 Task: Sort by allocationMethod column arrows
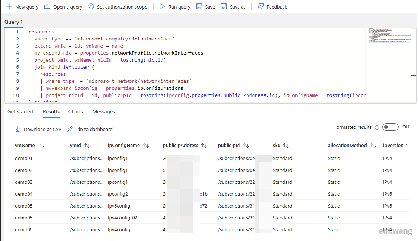373,146
